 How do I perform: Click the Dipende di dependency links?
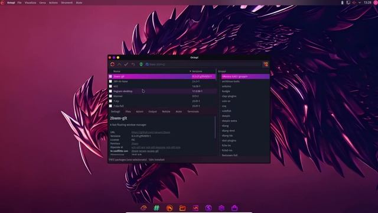click(156, 147)
